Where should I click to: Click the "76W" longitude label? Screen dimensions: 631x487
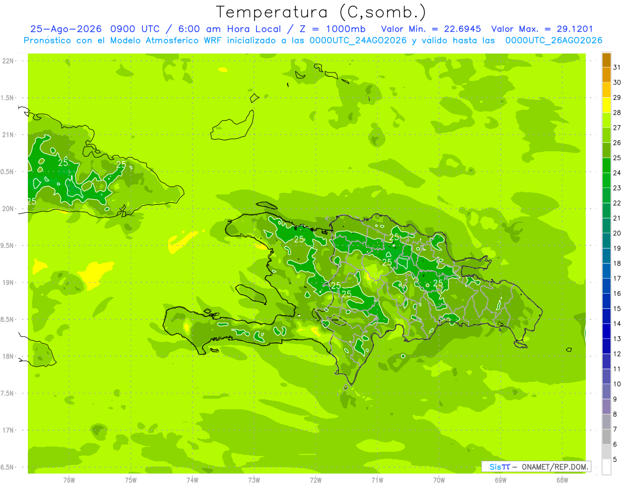69,480
